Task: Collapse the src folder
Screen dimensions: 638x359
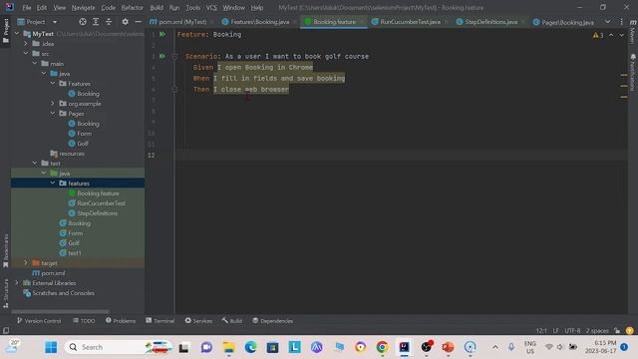Action: pyautogui.click(x=26, y=53)
